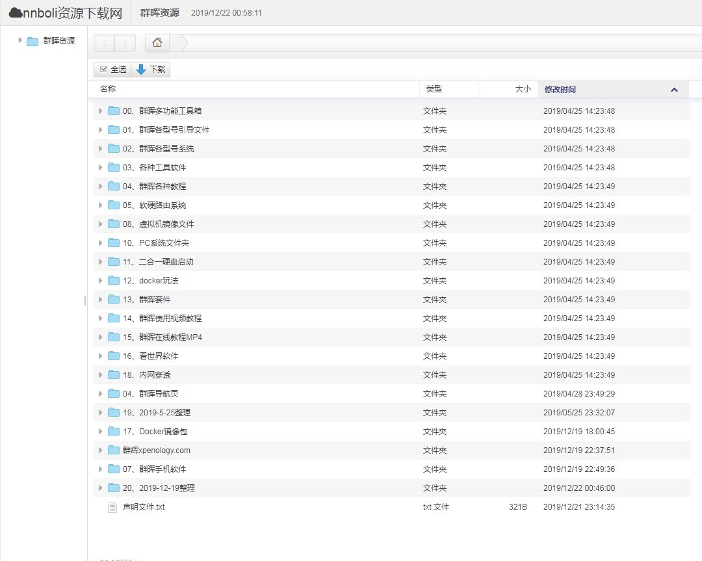The height and width of the screenshot is (561, 702).
Task: Expand the 14、群晖使用视频教程 folder row
Action: tap(100, 318)
